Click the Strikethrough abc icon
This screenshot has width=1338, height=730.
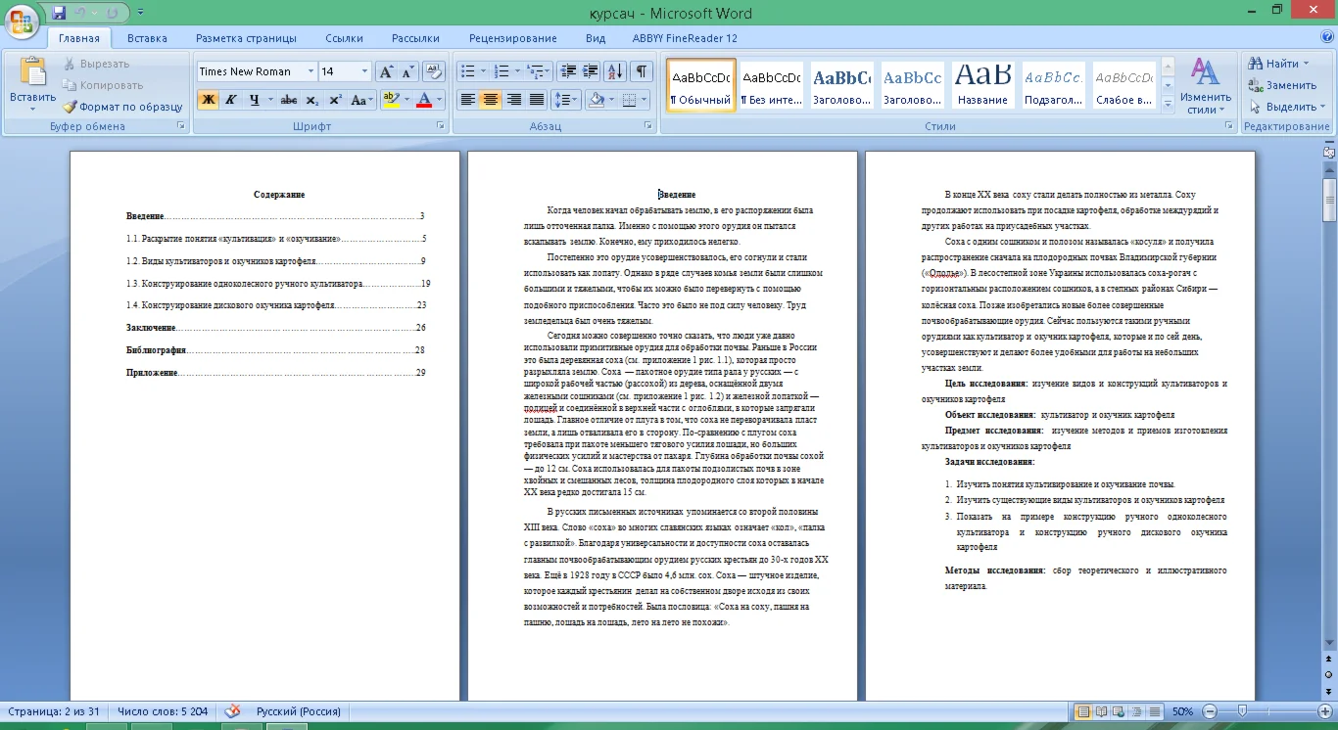288,100
